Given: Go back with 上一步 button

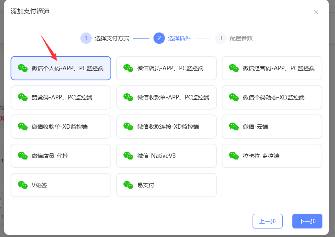Looking at the screenshot, I should pyautogui.click(x=268, y=221).
